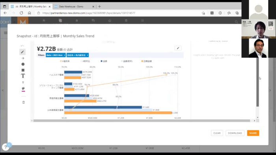Screen dimensions: 276x155
Task: Click the CLEAR button
Action: [x=217, y=133]
